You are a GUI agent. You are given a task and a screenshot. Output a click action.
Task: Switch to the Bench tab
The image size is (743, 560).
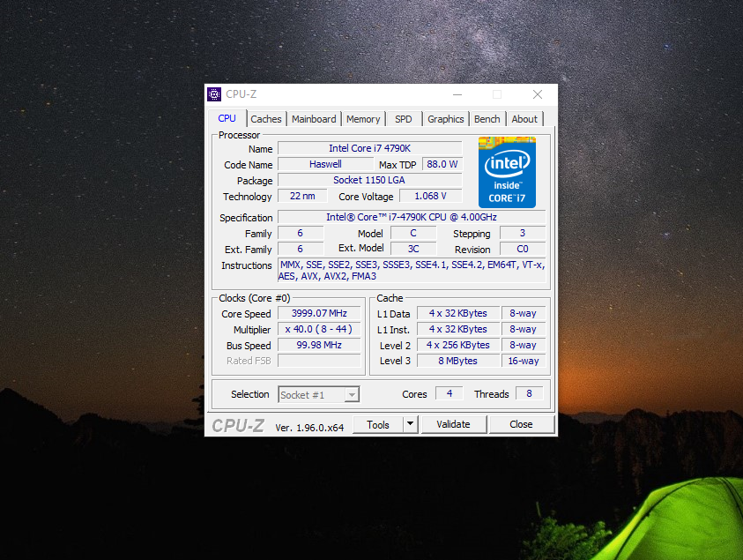(x=487, y=119)
